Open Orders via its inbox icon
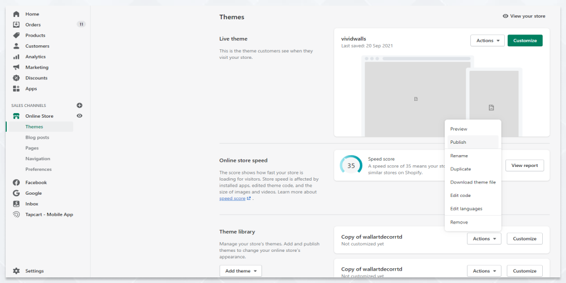 (x=16, y=24)
